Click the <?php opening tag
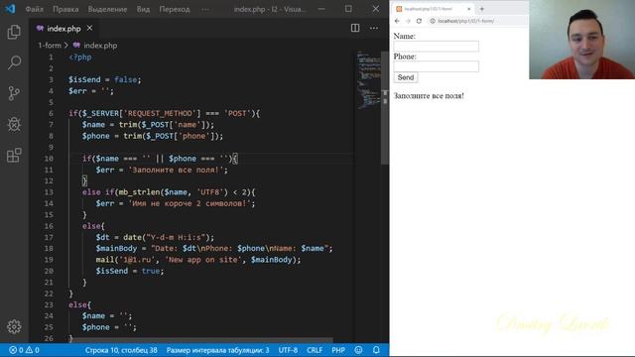This screenshot has width=635, height=357. pyautogui.click(x=80, y=58)
